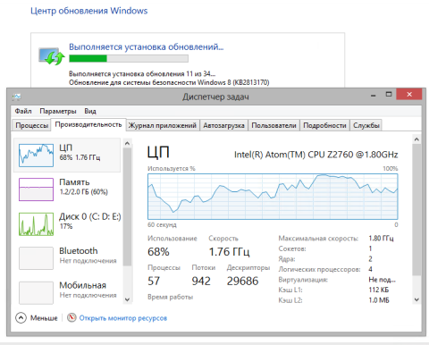Click the right details scrollbar down arrow
The width and height of the screenshot is (429, 345).
coord(416,299)
